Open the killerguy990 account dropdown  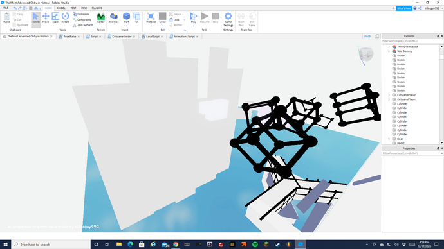[442, 8]
